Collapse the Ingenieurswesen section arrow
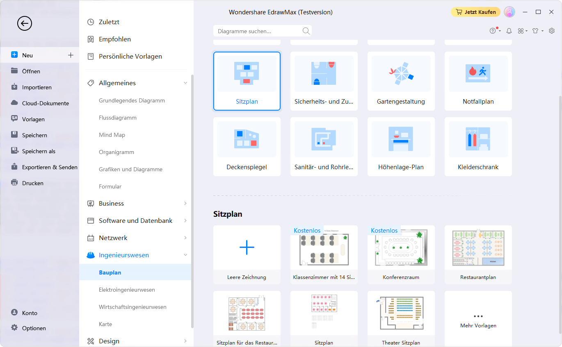562x347 pixels. click(185, 255)
